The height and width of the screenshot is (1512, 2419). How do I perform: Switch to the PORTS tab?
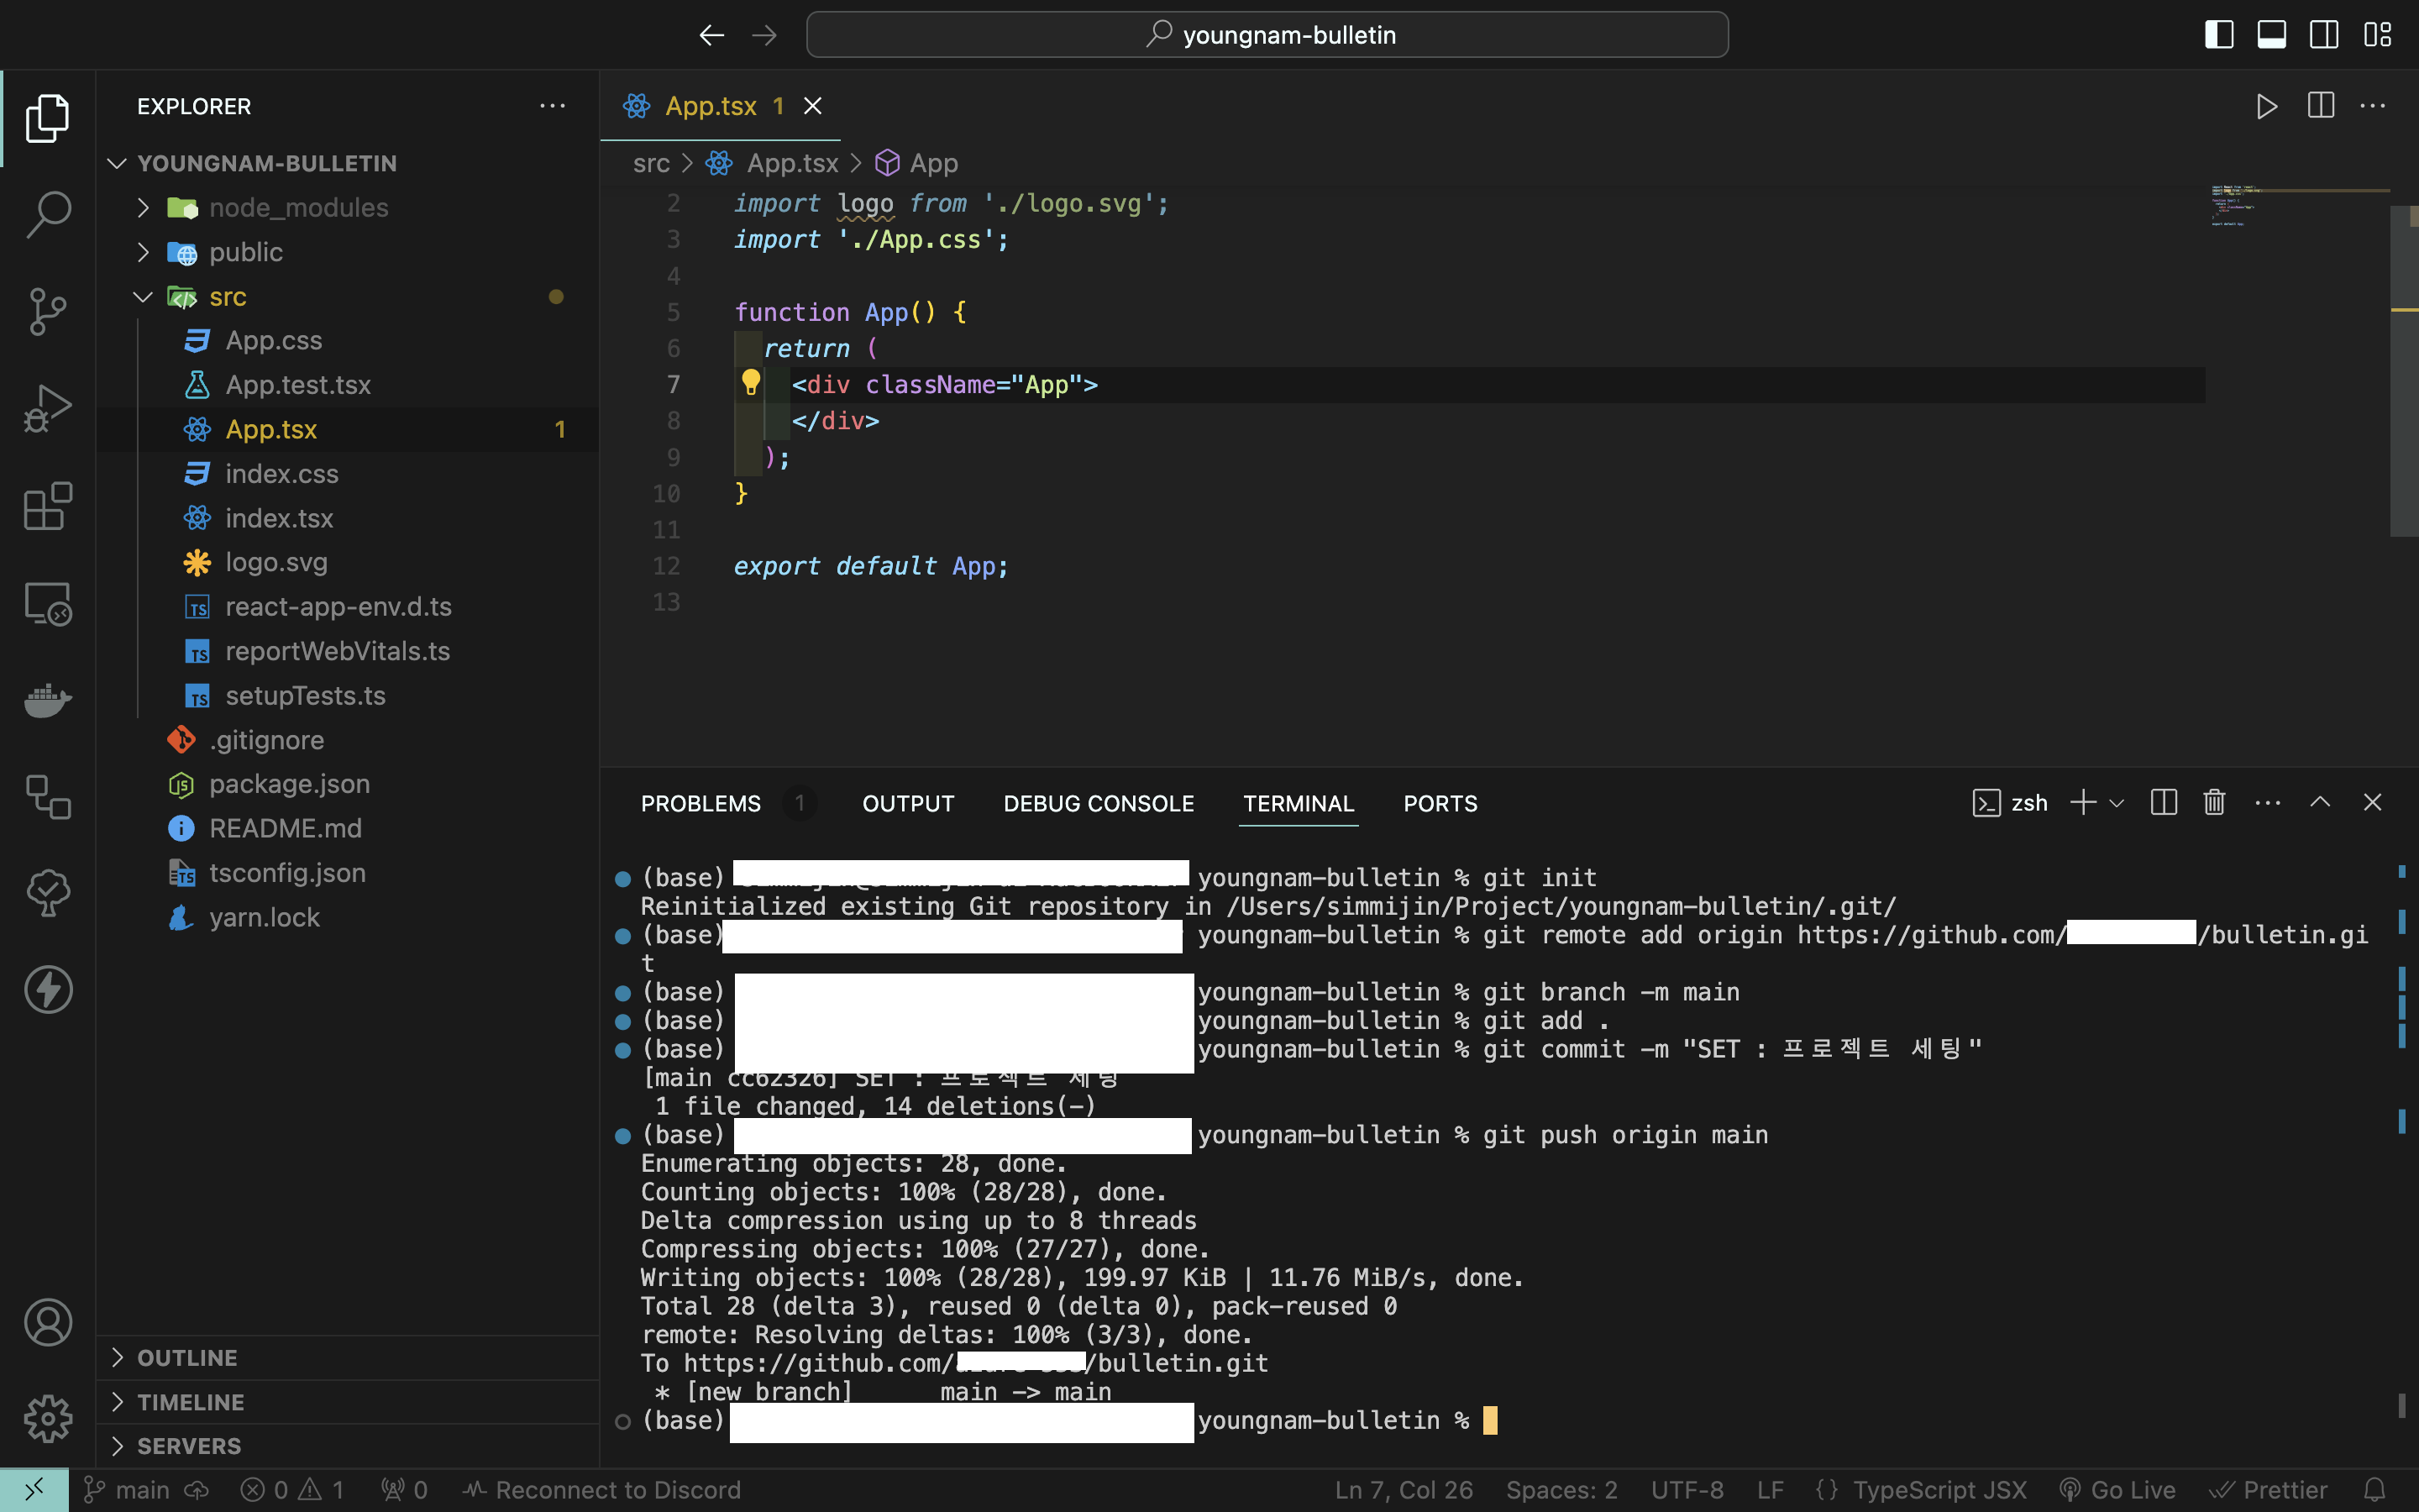click(1440, 803)
